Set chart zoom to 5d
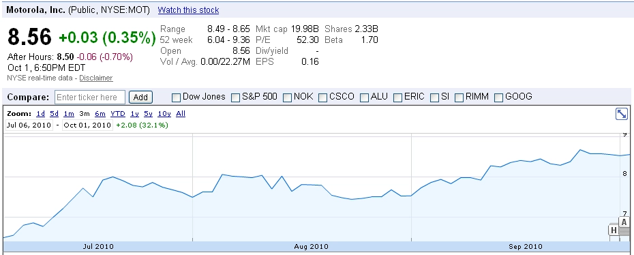This screenshot has height=255, width=634. [x=54, y=114]
